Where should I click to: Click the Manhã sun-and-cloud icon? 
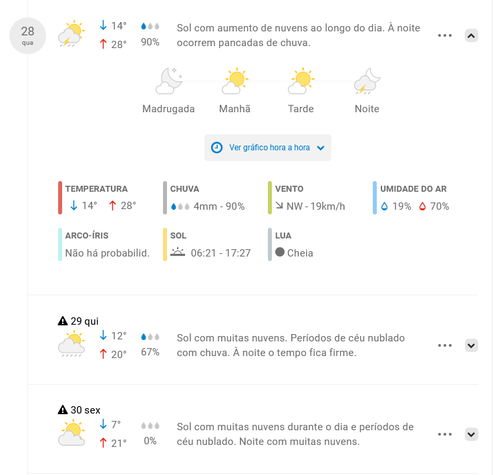(x=235, y=81)
